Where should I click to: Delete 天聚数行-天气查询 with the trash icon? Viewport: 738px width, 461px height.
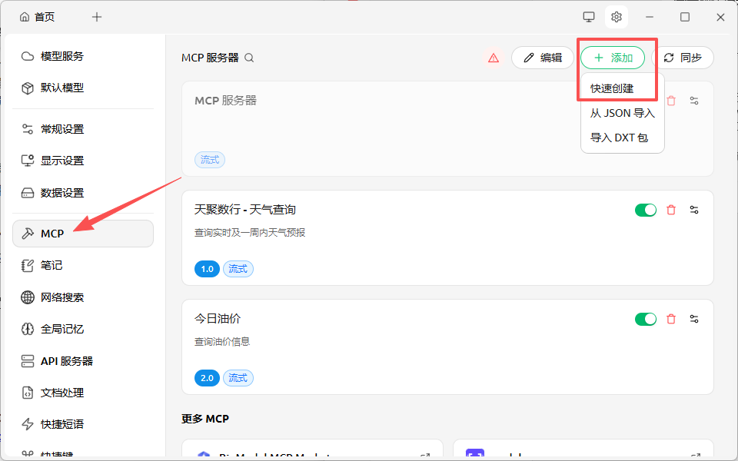[x=670, y=209]
